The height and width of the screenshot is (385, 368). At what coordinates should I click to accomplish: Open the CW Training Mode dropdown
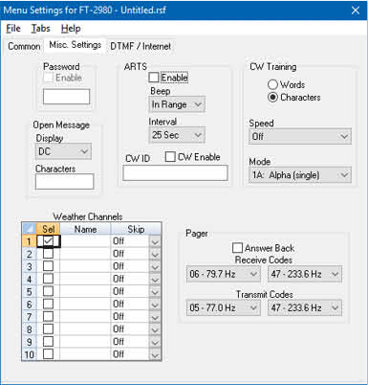[300, 175]
